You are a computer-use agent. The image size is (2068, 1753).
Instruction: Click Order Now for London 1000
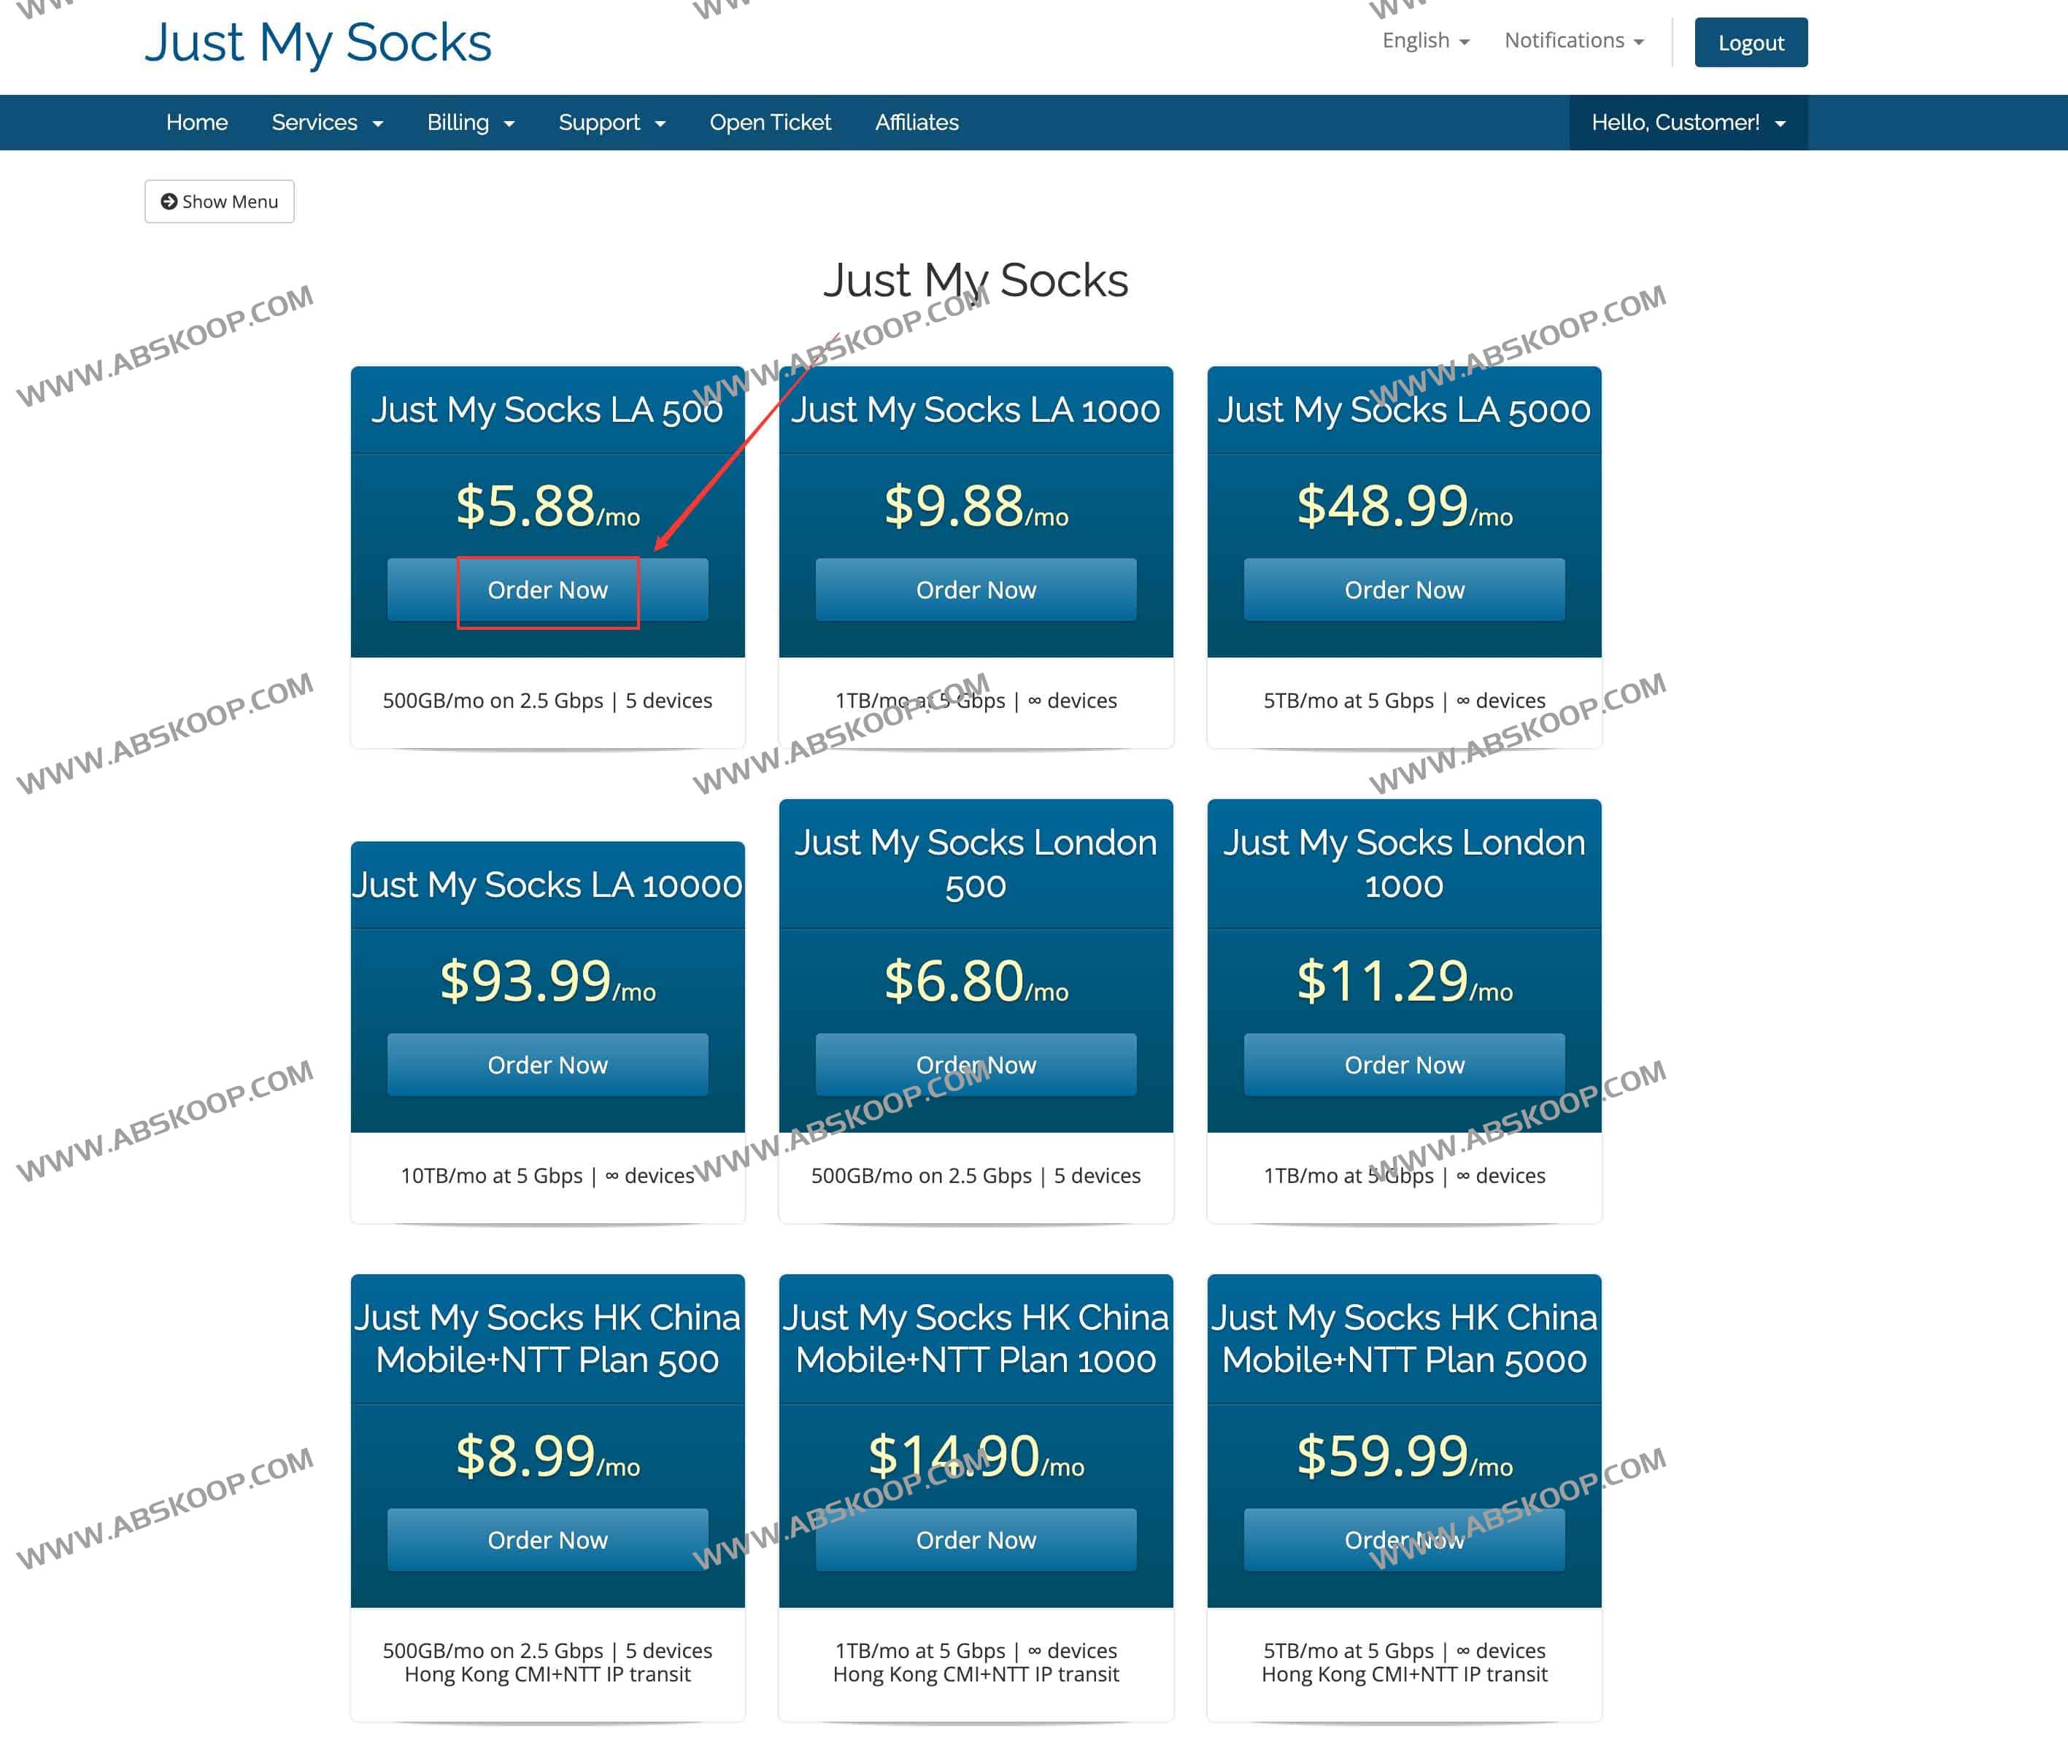tap(1403, 1066)
